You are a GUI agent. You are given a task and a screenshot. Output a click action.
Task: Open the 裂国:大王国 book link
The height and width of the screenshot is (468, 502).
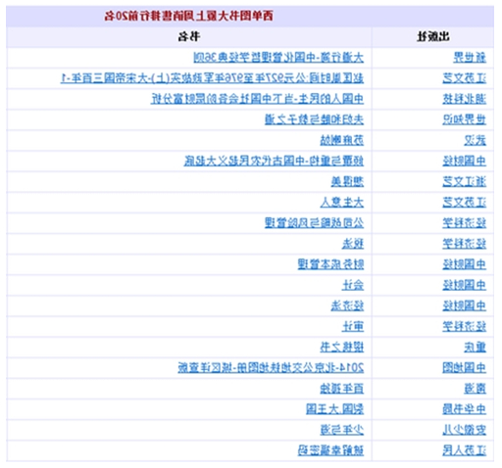[334, 408]
